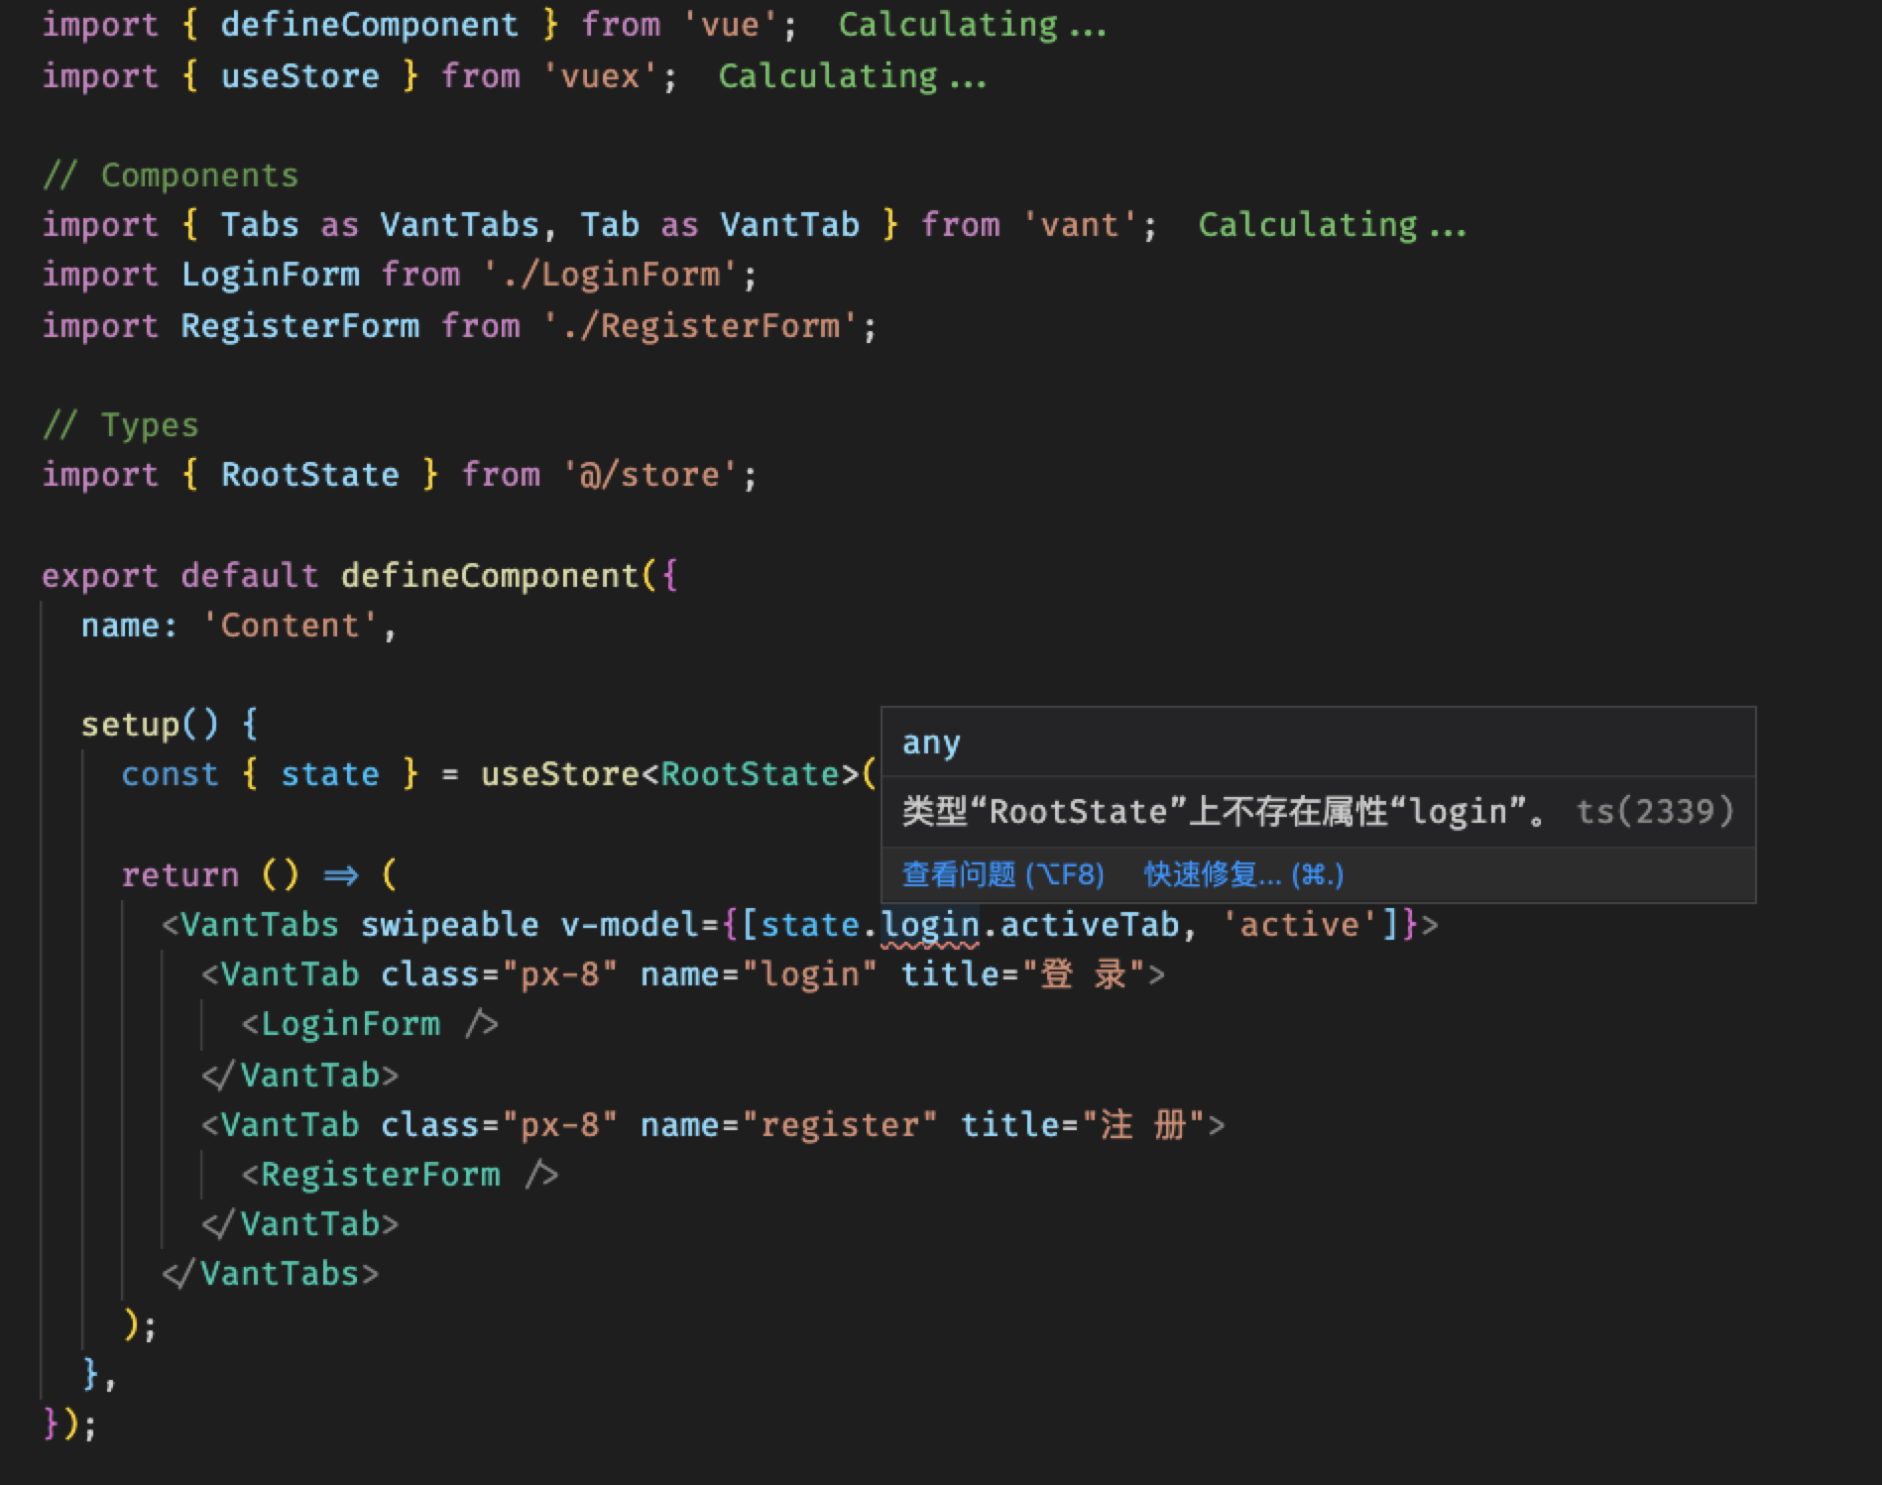The image size is (1882, 1485).
Task: Open the 查看问题 link in the hover popup
Action: (1002, 874)
